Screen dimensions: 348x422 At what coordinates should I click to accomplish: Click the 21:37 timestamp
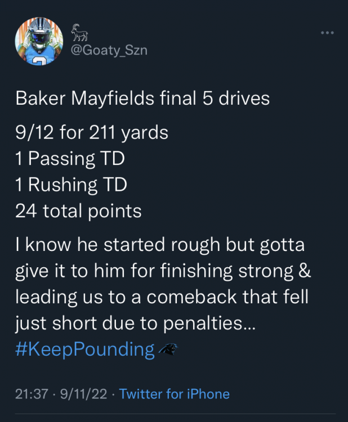[x=32, y=394]
